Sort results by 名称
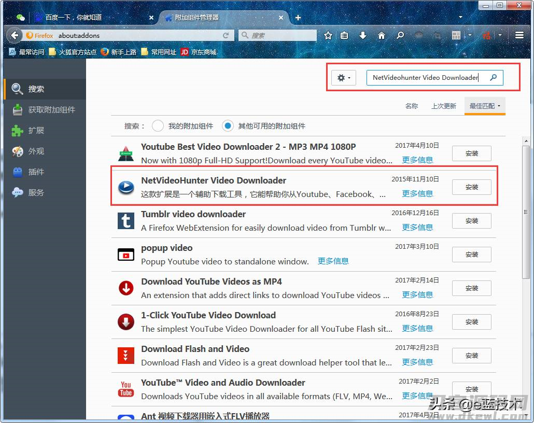This screenshot has height=423, width=534. pos(412,106)
